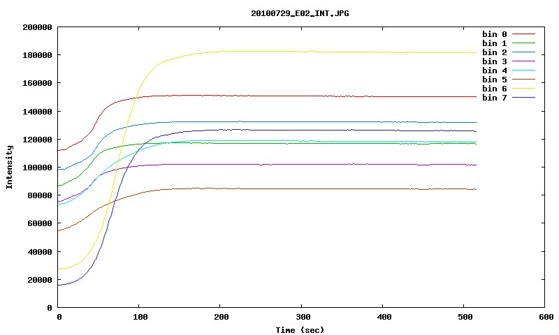Click the 180000 y-axis tick label
Image resolution: width=559 pixels, height=335 pixels.
(x=37, y=55)
